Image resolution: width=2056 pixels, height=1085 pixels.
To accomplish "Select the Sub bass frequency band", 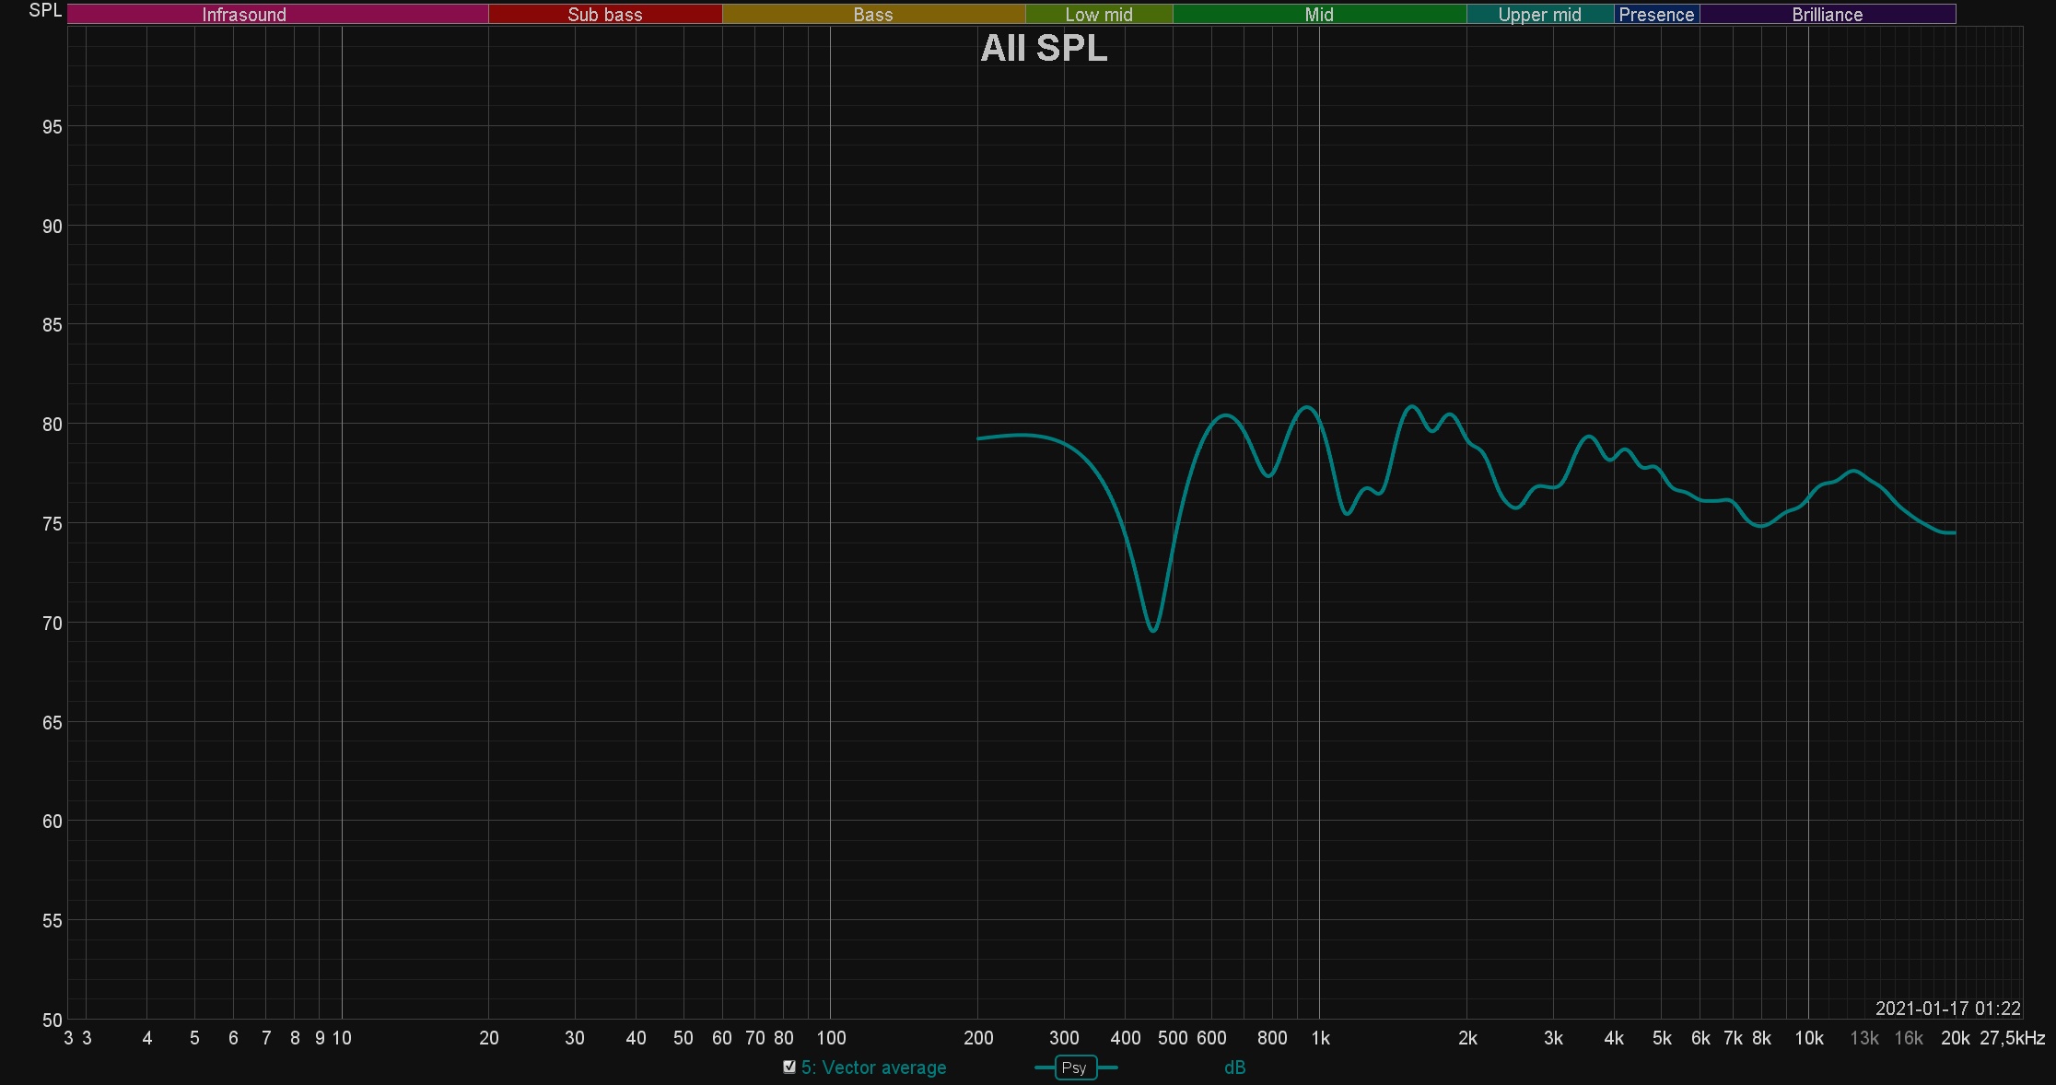I will coord(605,15).
